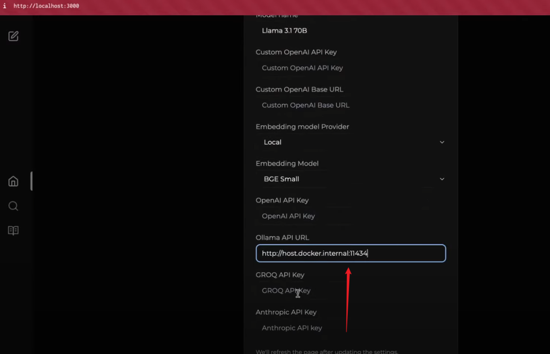Viewport: 550px width, 354px height.
Task: Open the Library book icon
Action: pyautogui.click(x=14, y=231)
